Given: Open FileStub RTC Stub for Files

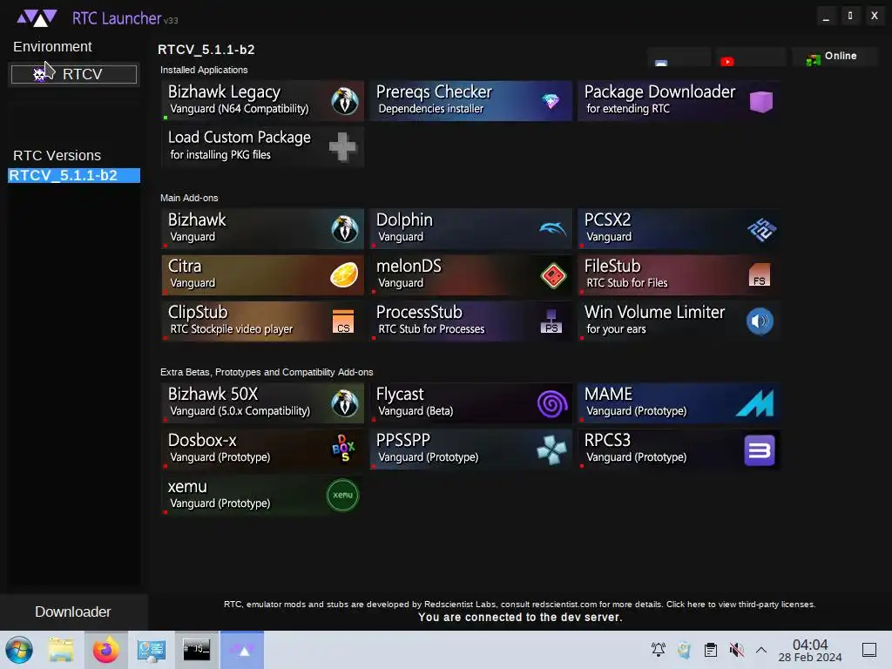Looking at the screenshot, I should [679, 274].
